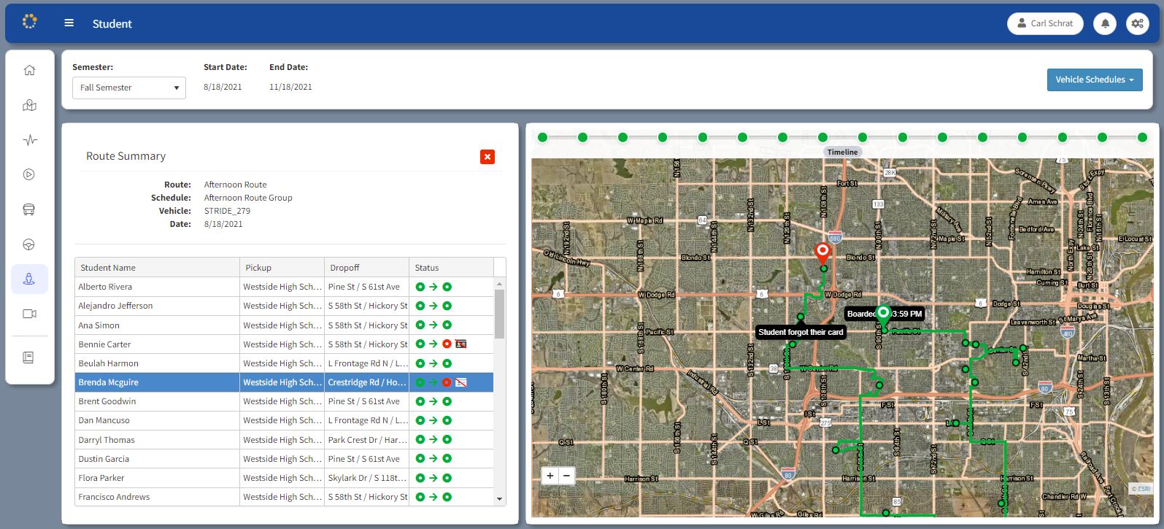Open the activity pulse icon in sidebar

point(29,140)
